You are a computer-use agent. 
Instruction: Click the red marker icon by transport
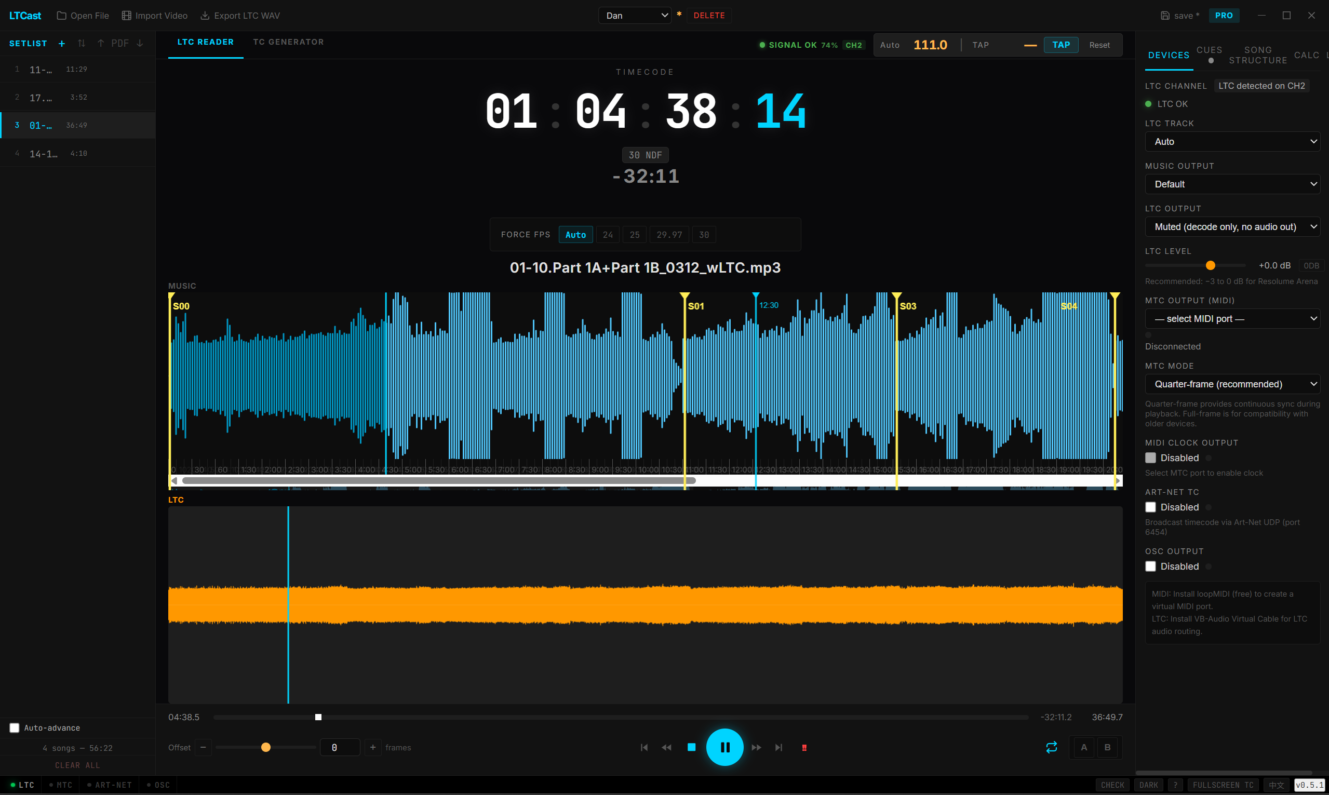[804, 747]
